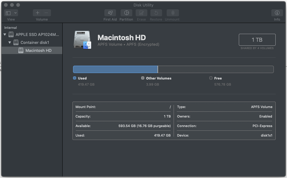Click the blue Used color swatch
The width and height of the screenshot is (287, 178).
[x=75, y=78]
